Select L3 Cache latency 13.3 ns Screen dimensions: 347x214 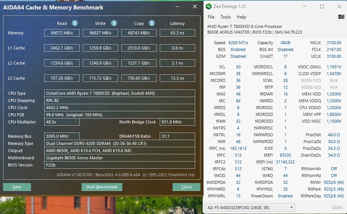tap(177, 78)
